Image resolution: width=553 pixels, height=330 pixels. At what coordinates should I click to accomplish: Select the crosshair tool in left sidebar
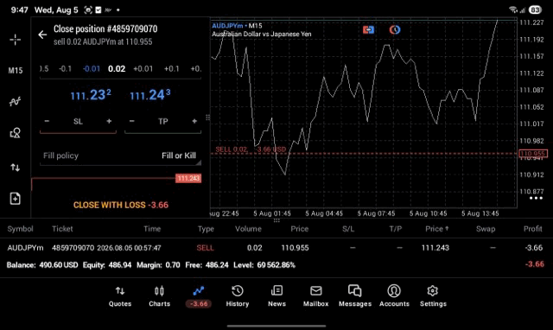[15, 40]
